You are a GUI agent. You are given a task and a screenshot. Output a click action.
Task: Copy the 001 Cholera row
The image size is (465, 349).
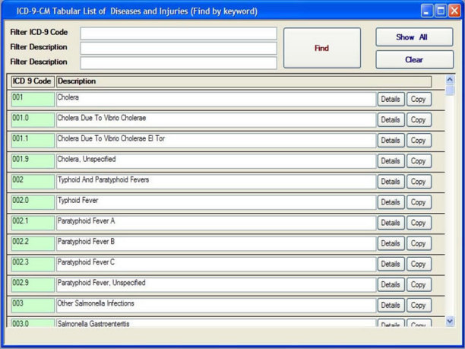click(419, 99)
